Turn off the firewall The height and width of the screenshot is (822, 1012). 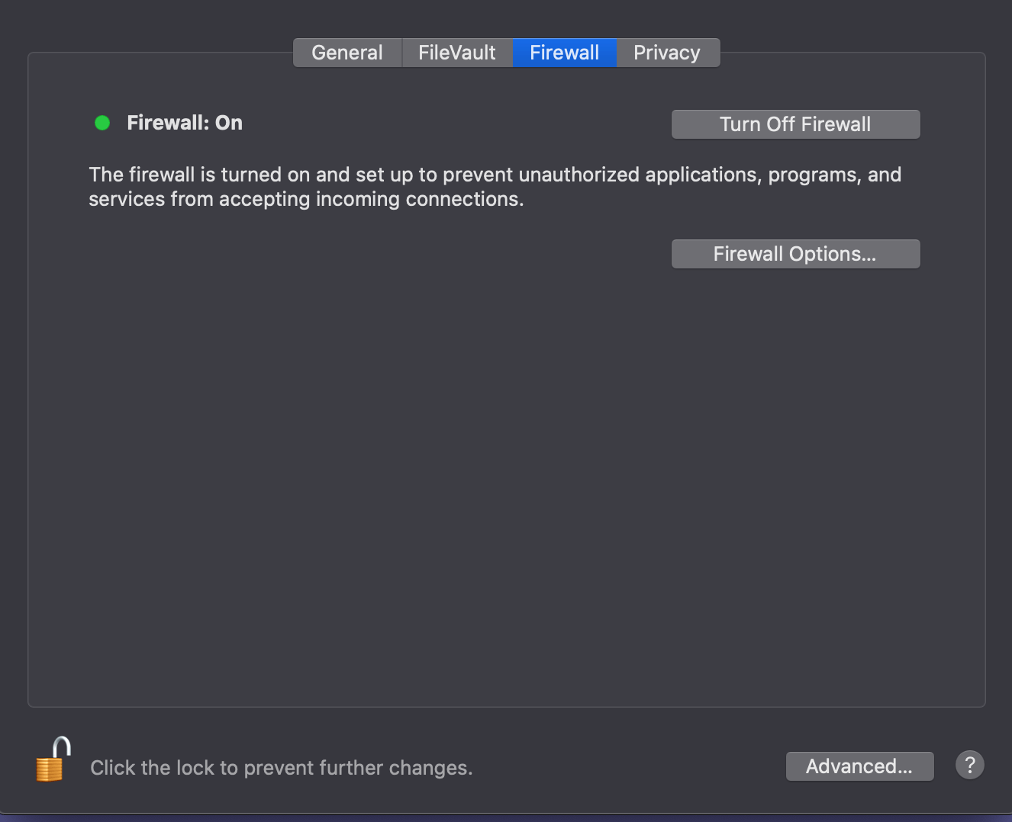(795, 124)
